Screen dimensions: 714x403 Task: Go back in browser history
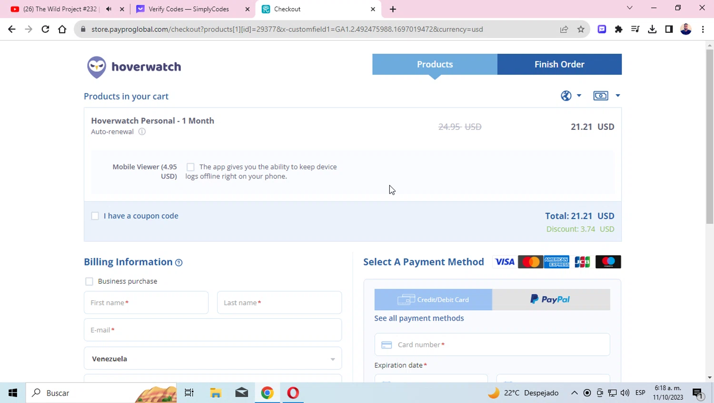[12, 29]
